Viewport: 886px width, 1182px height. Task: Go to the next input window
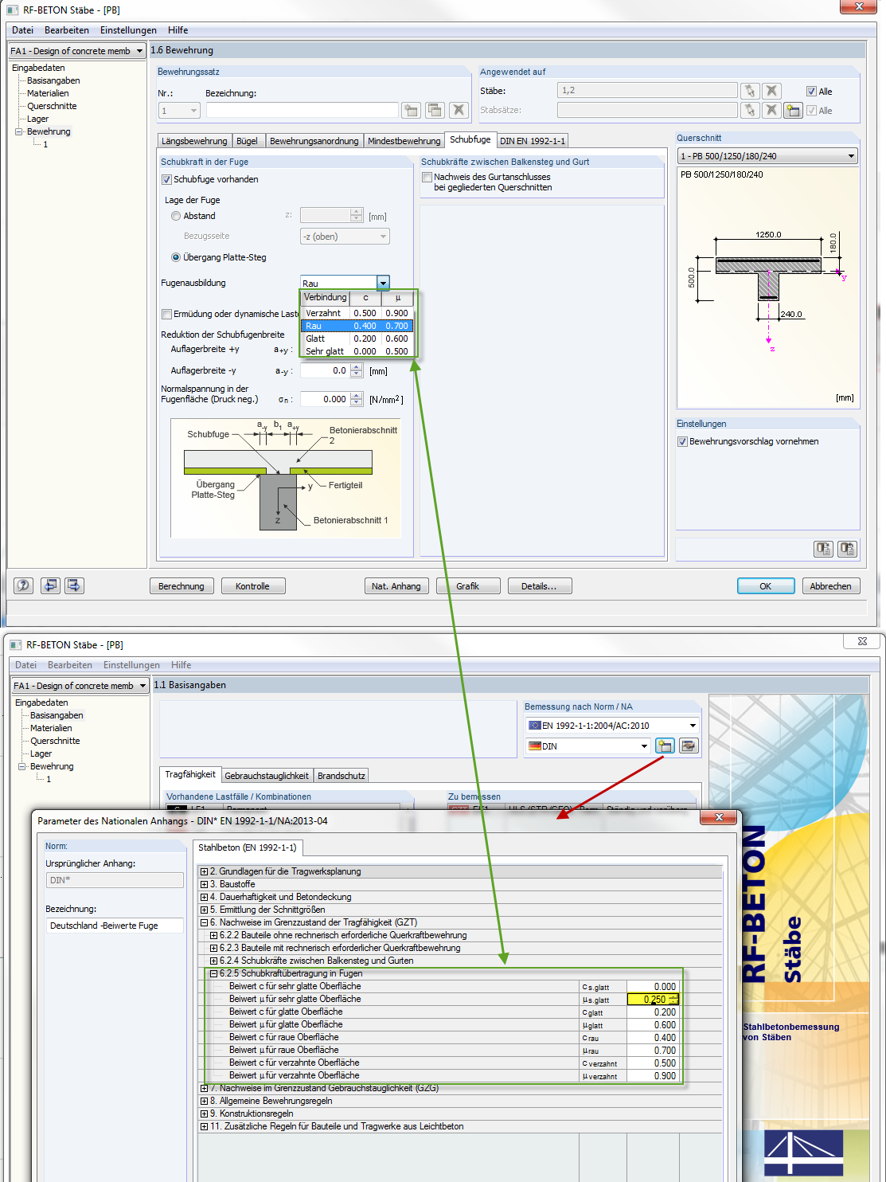pos(74,585)
